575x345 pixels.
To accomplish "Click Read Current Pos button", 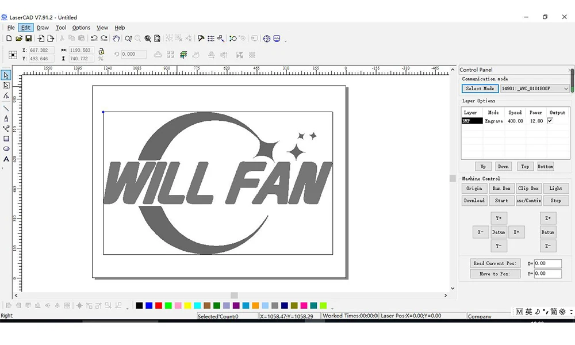I will click(495, 263).
